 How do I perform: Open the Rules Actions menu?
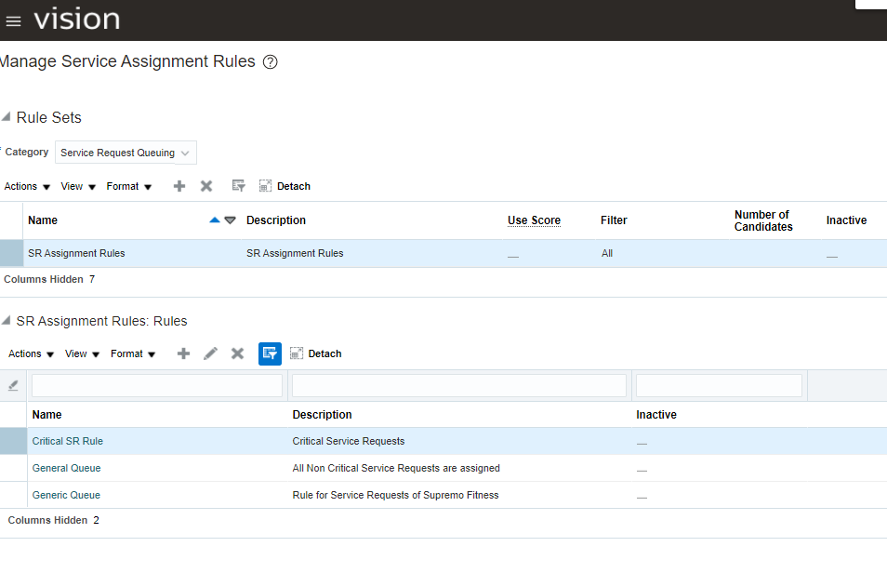[31, 353]
